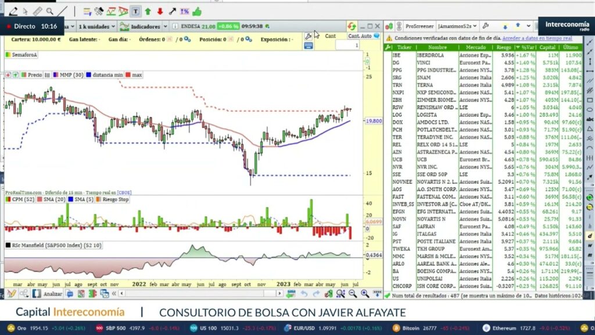Image resolution: width=595 pixels, height=335 pixels.
Task: Sort by Mercado column header
Action: 475,48
